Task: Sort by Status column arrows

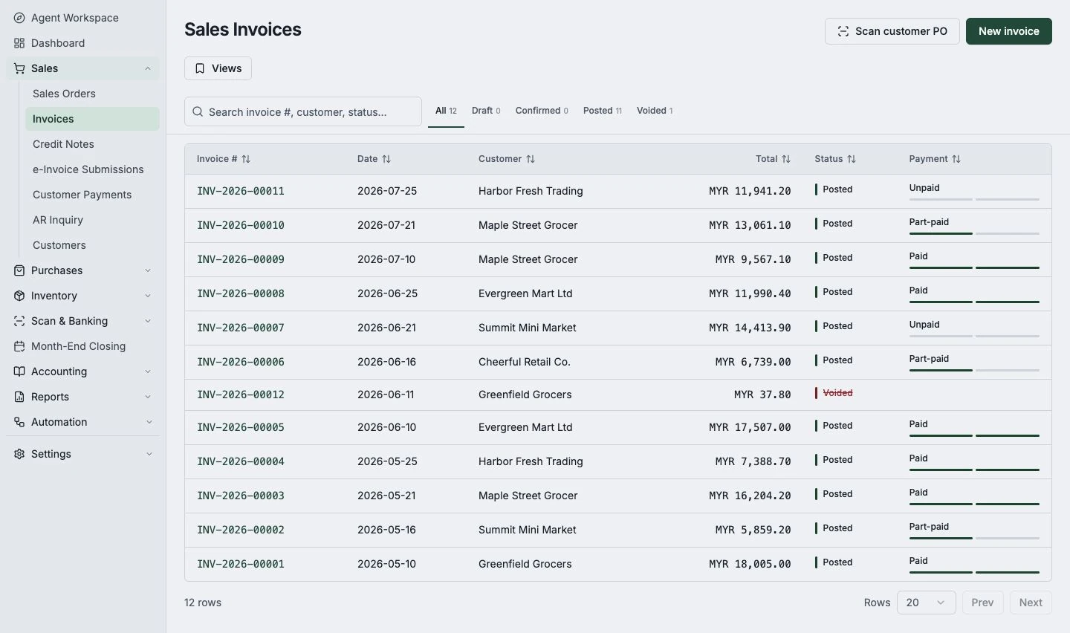Action: (852, 159)
